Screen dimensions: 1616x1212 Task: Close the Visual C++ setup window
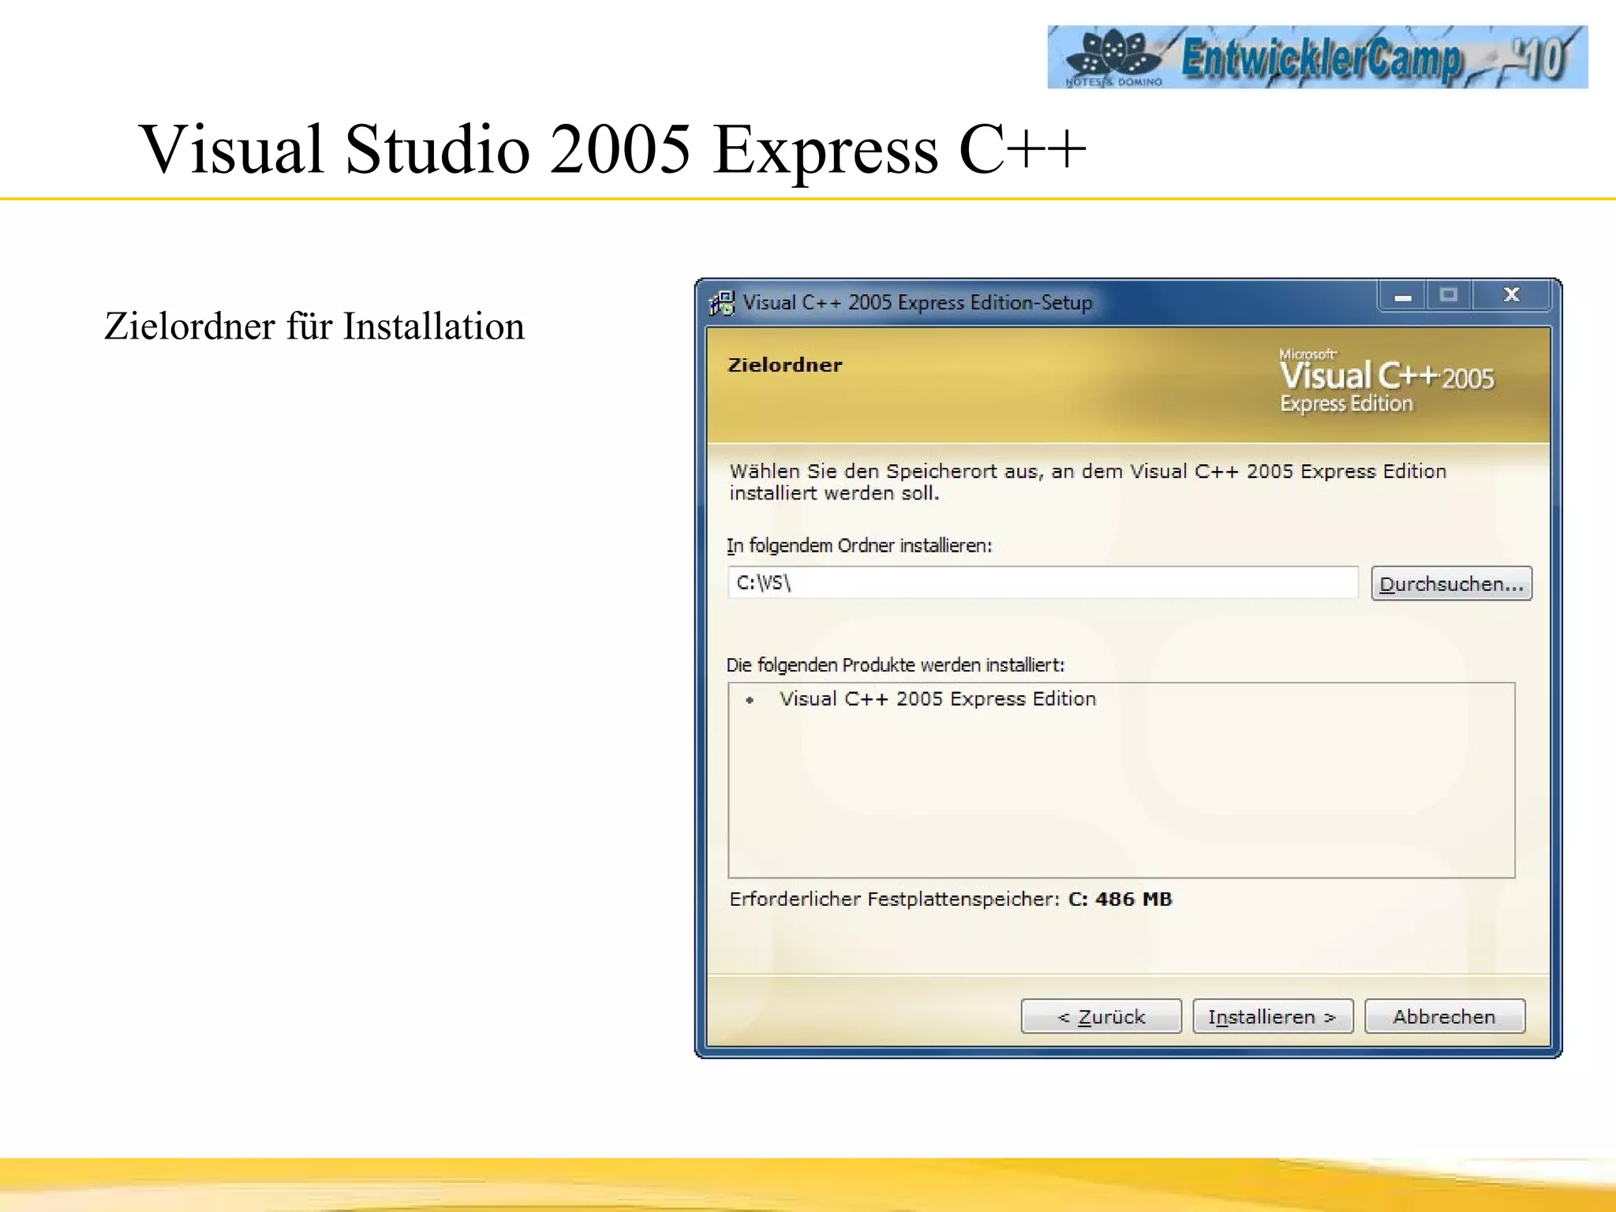[1511, 295]
